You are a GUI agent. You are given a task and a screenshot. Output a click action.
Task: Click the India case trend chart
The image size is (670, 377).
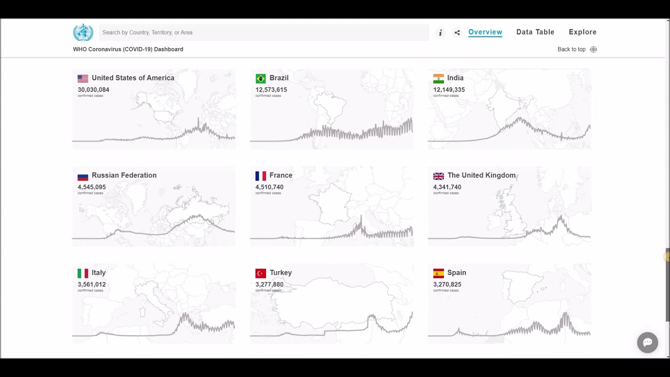tap(509, 130)
